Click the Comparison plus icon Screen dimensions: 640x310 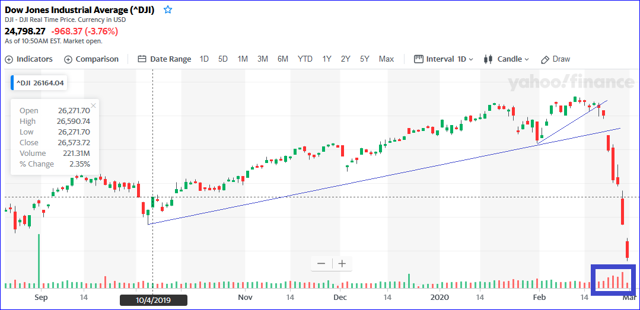68,59
